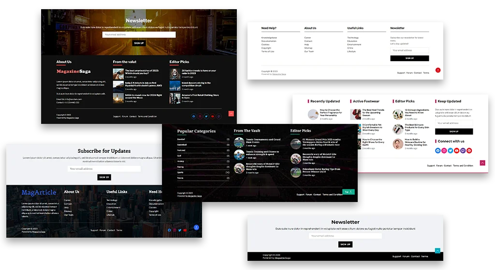Click the blue round scroll-top icon in MagArticle footer
The image size is (495, 270).
tap(196, 227)
